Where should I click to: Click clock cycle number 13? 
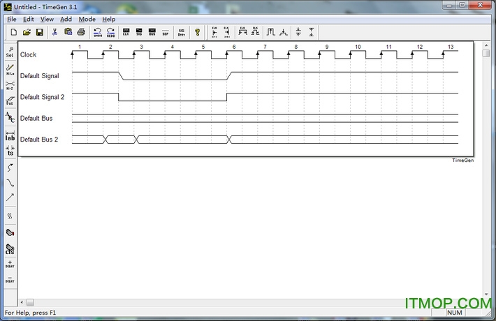451,47
